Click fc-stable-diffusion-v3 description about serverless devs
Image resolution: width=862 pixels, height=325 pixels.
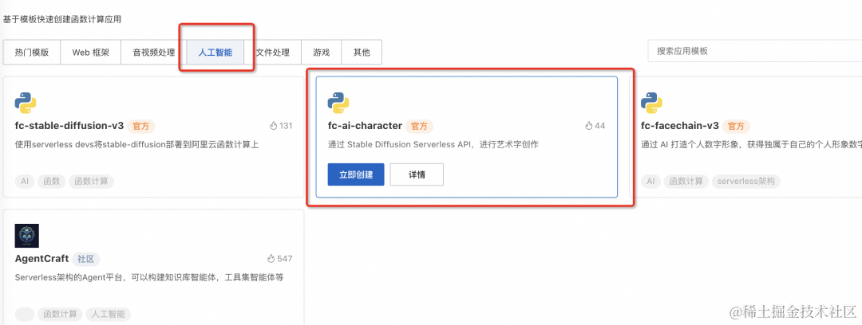(x=136, y=145)
